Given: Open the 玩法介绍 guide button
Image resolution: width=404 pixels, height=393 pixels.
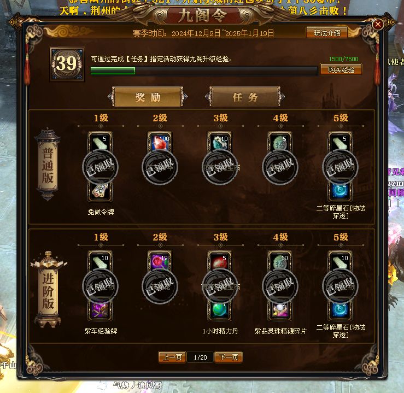Looking at the screenshot, I should pos(327,33).
